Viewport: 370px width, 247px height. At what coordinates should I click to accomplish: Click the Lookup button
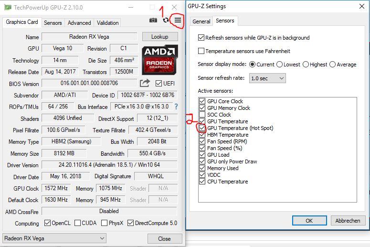tap(160, 37)
